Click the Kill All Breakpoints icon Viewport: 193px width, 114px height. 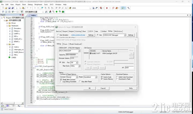pyautogui.click(x=117, y=8)
